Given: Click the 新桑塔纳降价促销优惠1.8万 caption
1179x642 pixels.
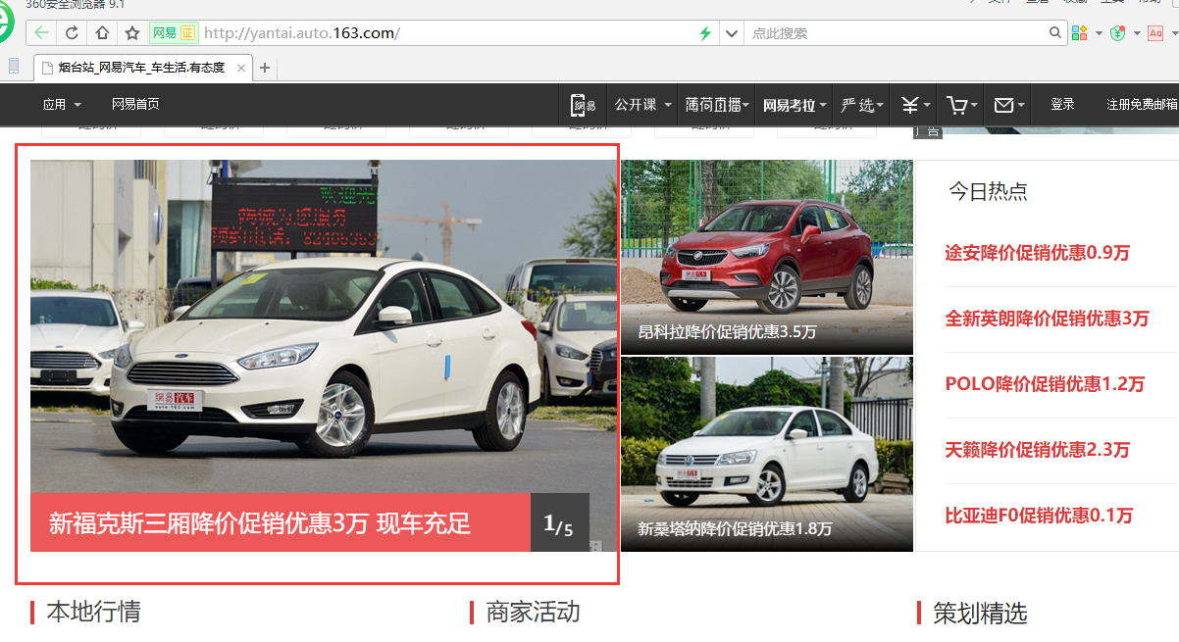Looking at the screenshot, I should pyautogui.click(x=735, y=528).
